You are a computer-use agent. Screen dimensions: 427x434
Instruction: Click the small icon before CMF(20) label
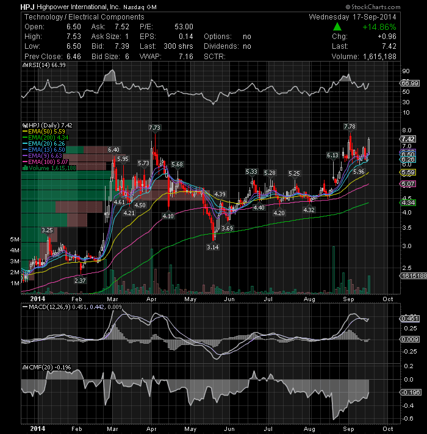pos(25,368)
